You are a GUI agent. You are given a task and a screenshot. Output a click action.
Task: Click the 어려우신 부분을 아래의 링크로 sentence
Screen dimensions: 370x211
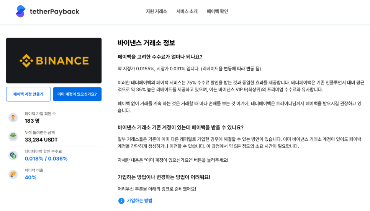coord(157,189)
